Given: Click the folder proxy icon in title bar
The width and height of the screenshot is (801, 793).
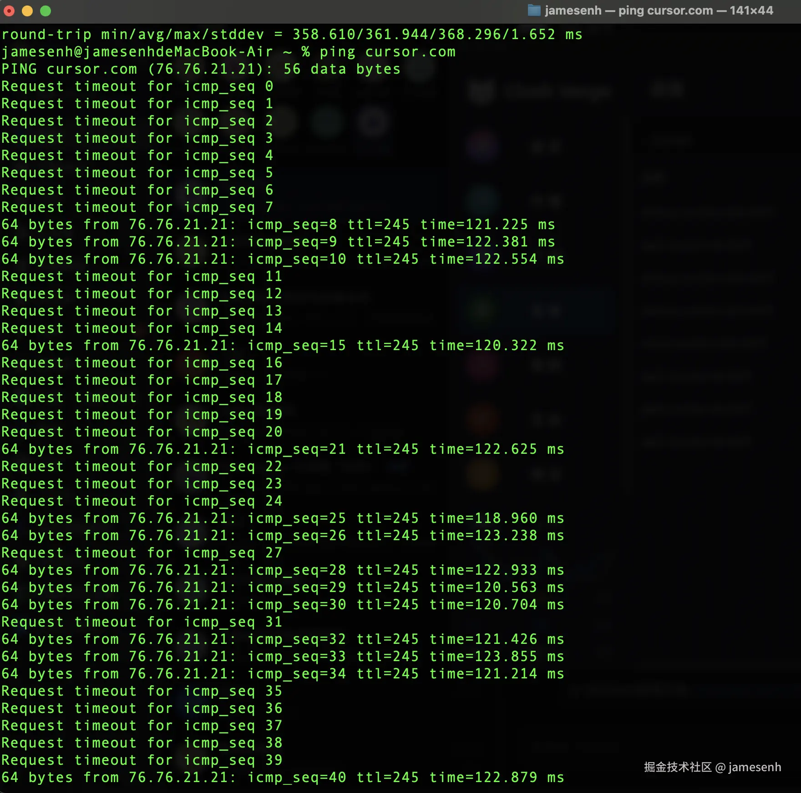Looking at the screenshot, I should click(534, 10).
